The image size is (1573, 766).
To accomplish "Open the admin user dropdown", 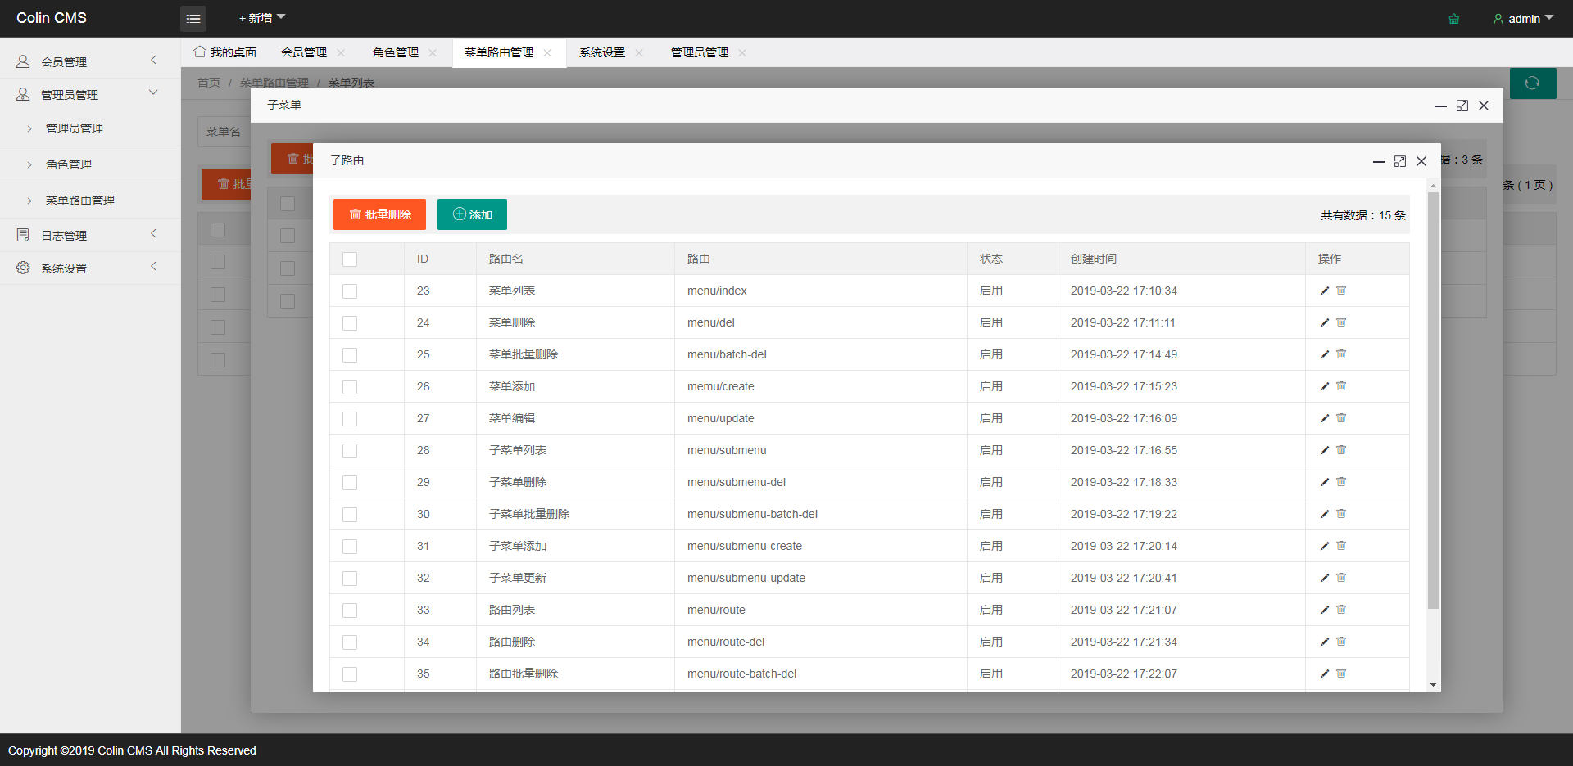I will click(1523, 19).
